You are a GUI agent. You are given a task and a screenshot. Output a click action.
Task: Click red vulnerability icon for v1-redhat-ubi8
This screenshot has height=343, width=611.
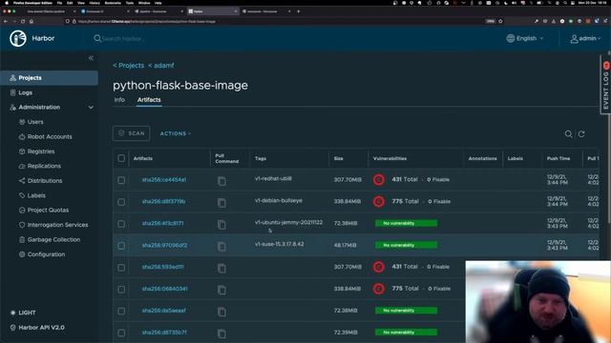pos(379,180)
